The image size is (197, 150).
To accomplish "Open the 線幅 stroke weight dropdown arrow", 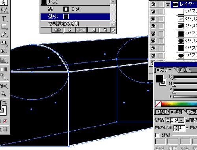I will tap(181, 120).
